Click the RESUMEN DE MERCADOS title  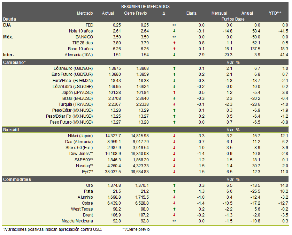[x=145, y=7]
